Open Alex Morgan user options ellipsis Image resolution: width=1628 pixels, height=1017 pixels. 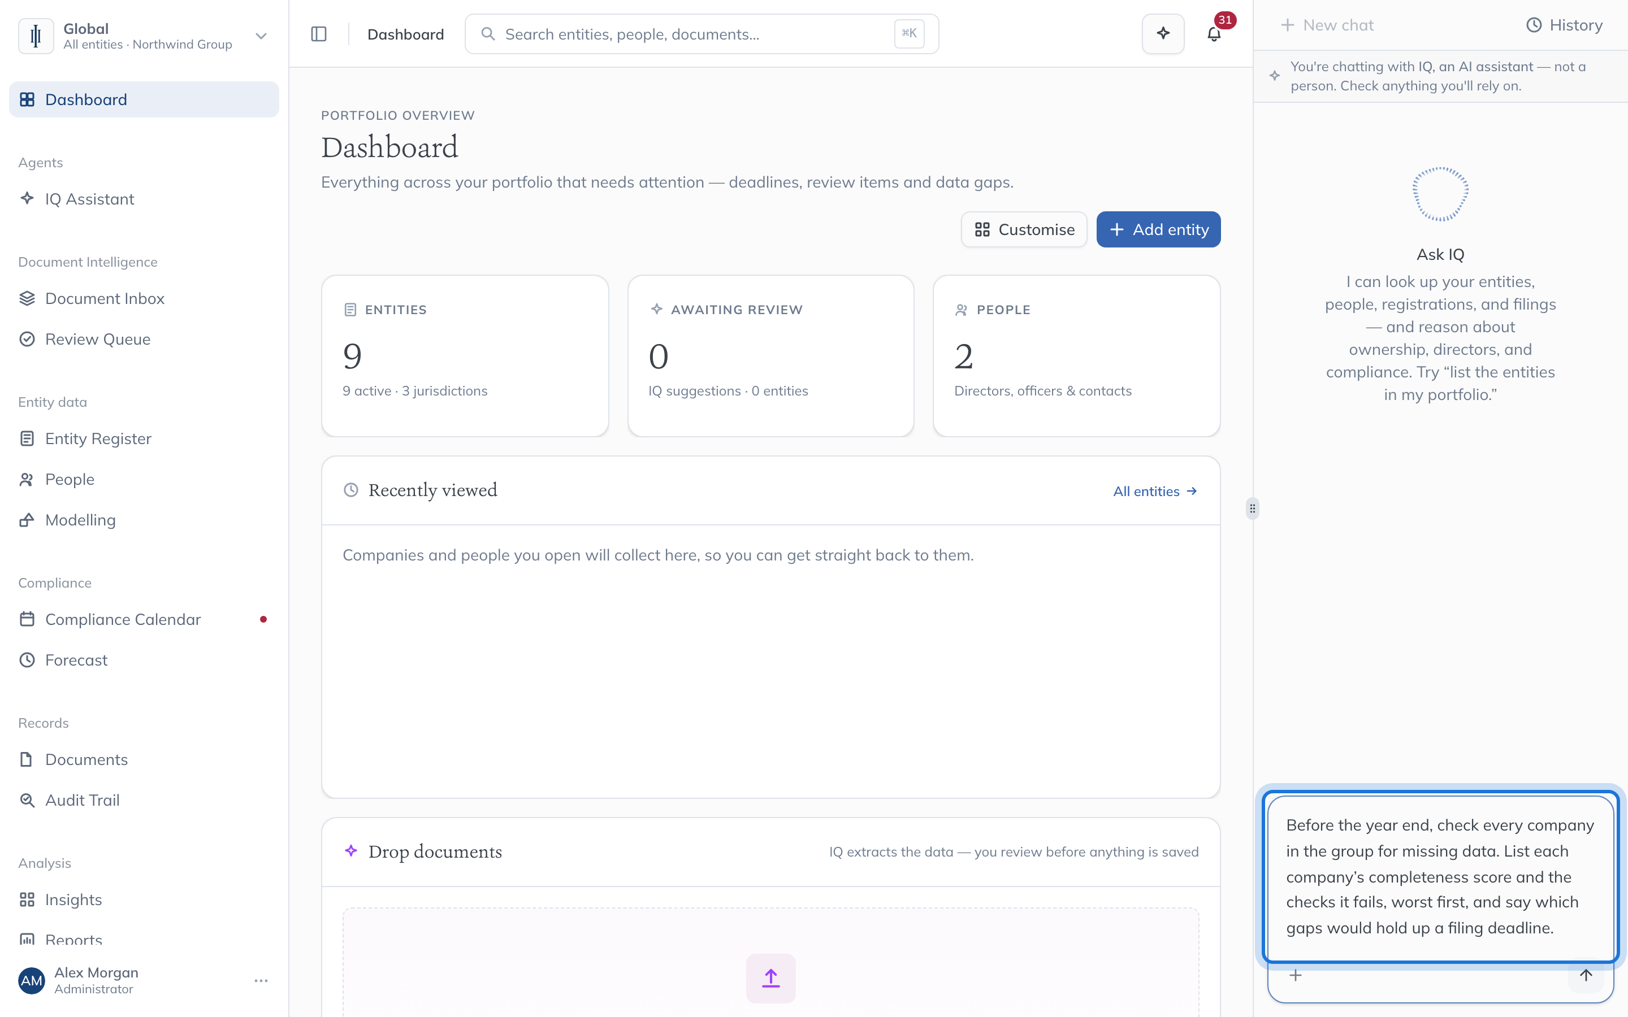click(261, 981)
